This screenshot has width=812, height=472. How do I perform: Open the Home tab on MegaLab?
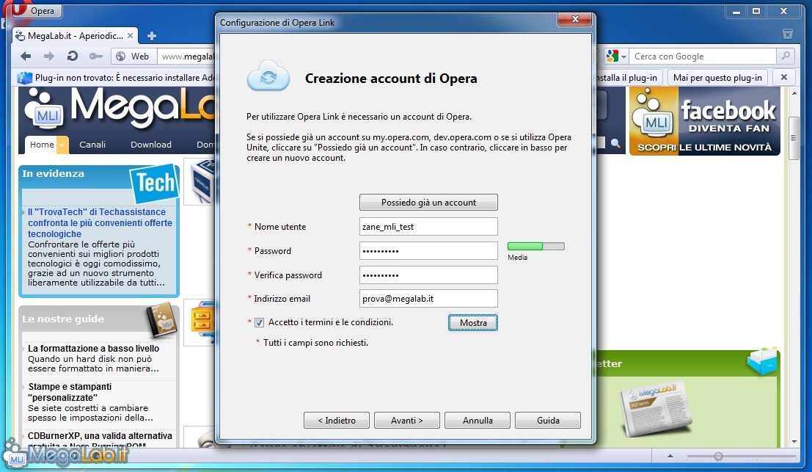click(x=42, y=145)
